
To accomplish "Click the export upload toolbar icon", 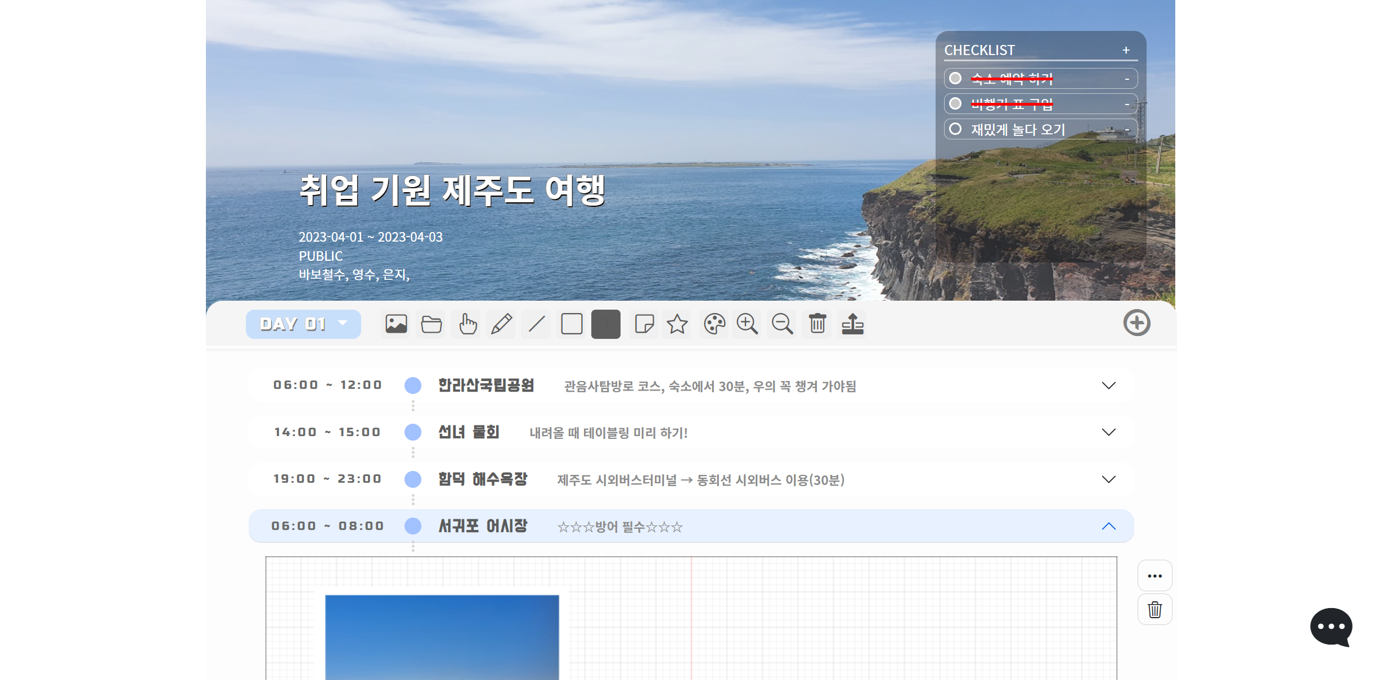I will pos(852,324).
